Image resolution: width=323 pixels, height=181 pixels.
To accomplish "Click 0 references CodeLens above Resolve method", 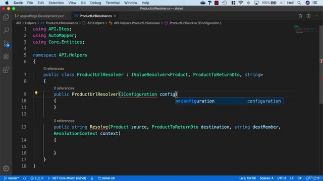I will click(64, 121).
